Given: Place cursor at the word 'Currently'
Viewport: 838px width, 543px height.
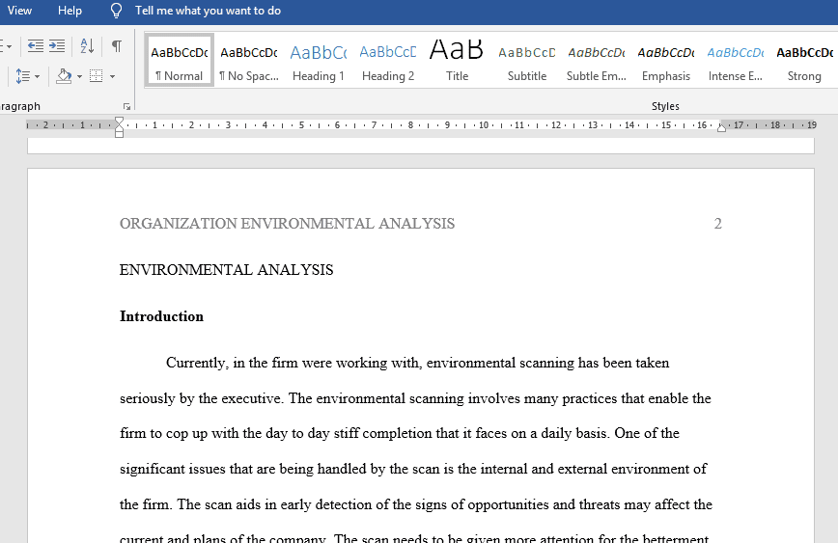Looking at the screenshot, I should [x=197, y=363].
